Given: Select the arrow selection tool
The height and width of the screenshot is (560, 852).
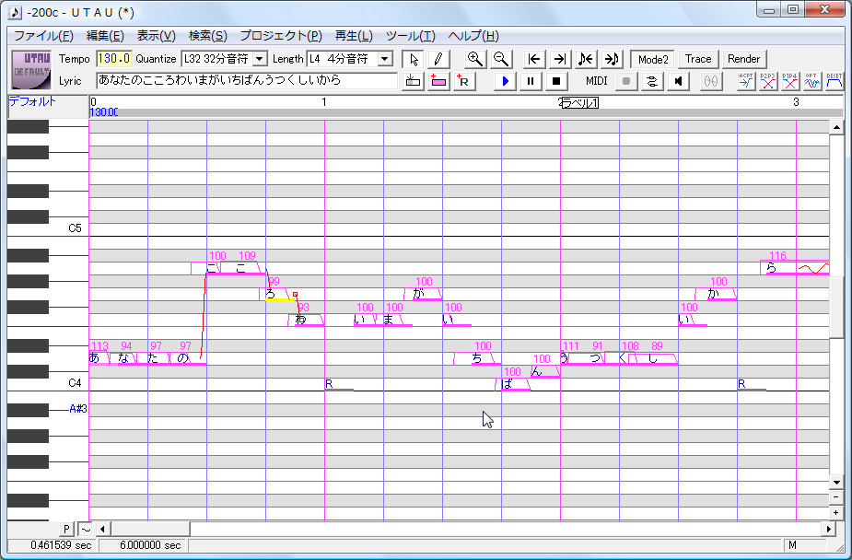Looking at the screenshot, I should point(414,58).
